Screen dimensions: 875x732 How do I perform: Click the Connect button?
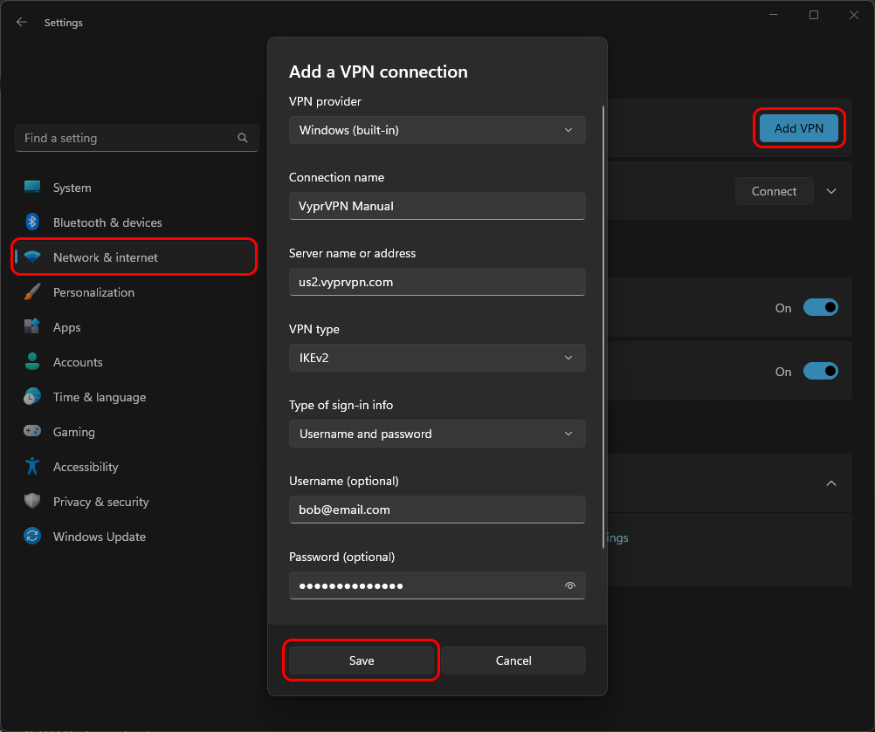pos(774,191)
